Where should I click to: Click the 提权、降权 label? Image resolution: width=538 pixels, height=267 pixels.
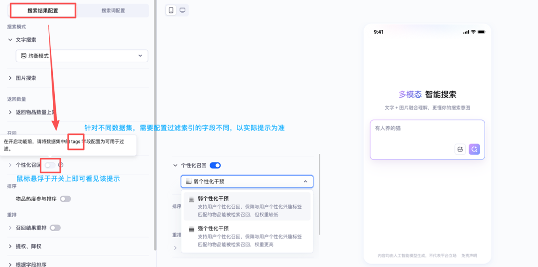pos(28,247)
